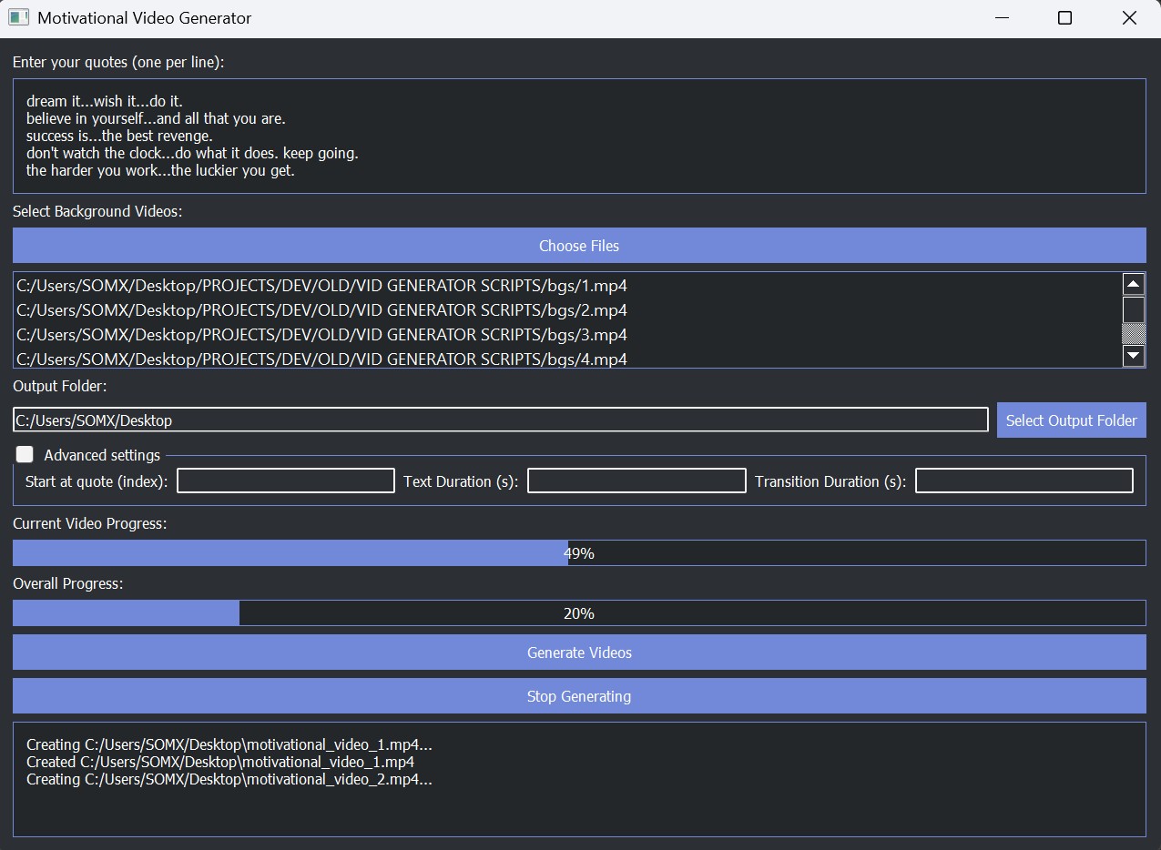Screen dimensions: 1161x850
Task: Click the Stop Generating button
Action: (579, 696)
